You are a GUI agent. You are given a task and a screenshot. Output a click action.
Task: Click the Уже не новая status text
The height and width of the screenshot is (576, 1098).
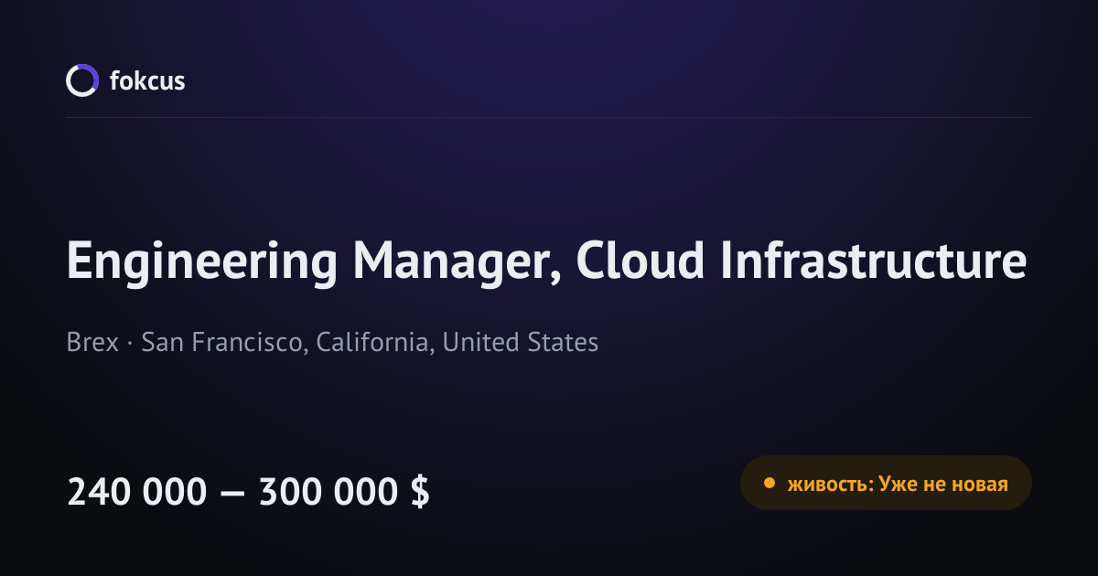[943, 484]
